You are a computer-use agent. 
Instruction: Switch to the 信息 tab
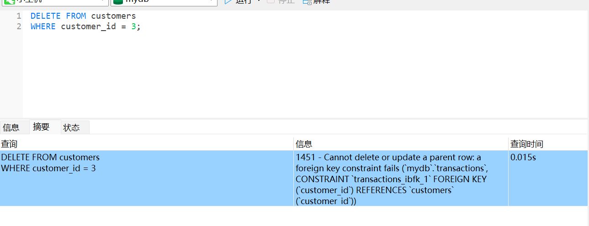[x=11, y=128]
